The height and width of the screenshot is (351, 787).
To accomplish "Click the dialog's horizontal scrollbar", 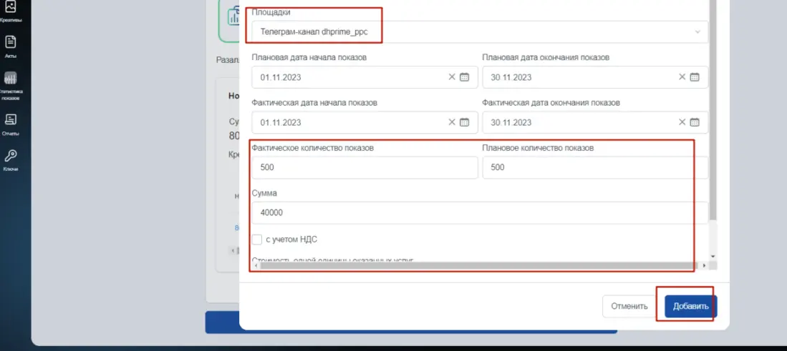I will tap(479, 265).
